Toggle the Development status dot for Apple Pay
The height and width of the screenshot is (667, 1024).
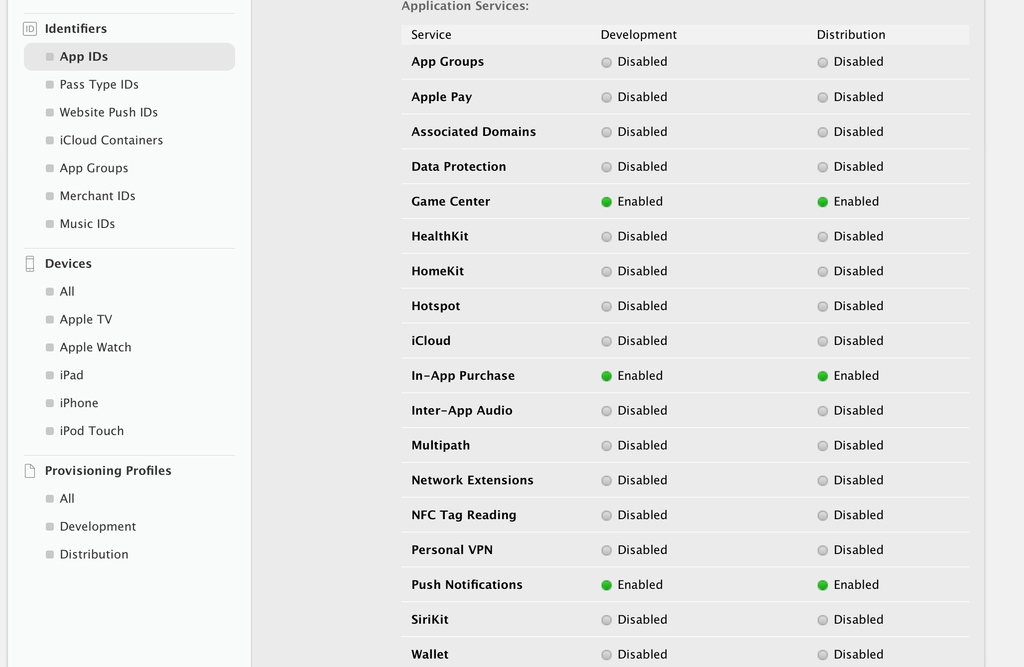click(606, 97)
